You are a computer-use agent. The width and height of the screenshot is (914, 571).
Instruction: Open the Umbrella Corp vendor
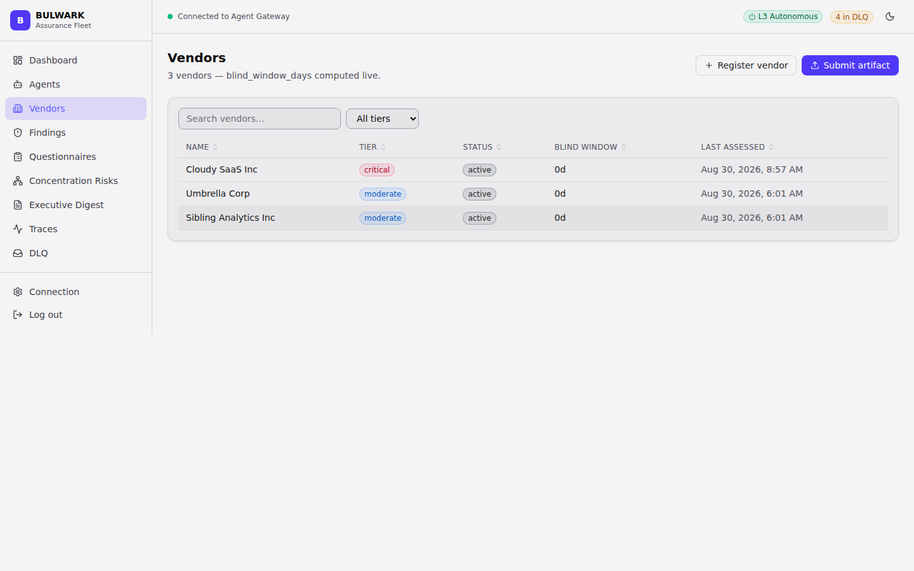533,194
